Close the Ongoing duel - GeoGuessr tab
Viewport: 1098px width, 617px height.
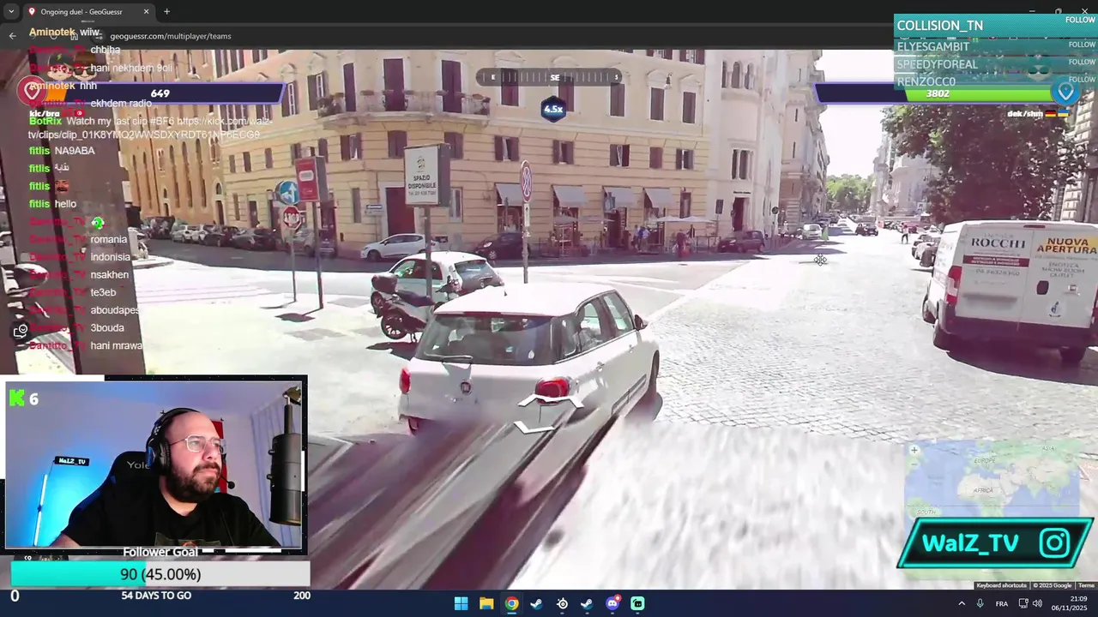pyautogui.click(x=146, y=12)
